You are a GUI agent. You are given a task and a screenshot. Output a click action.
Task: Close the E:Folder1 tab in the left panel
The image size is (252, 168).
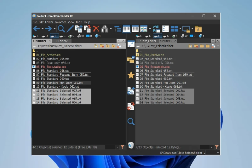[50, 41]
